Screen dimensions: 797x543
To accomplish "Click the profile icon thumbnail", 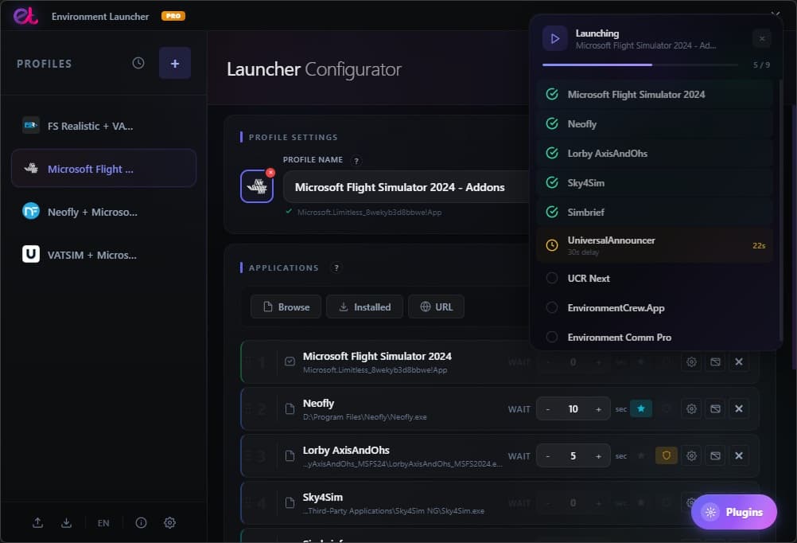I will tap(257, 186).
